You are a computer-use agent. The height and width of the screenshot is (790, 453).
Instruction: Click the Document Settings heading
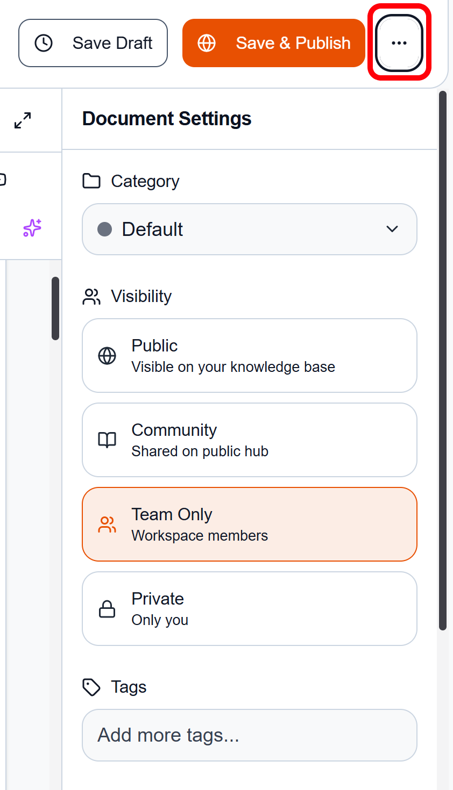coord(167,118)
